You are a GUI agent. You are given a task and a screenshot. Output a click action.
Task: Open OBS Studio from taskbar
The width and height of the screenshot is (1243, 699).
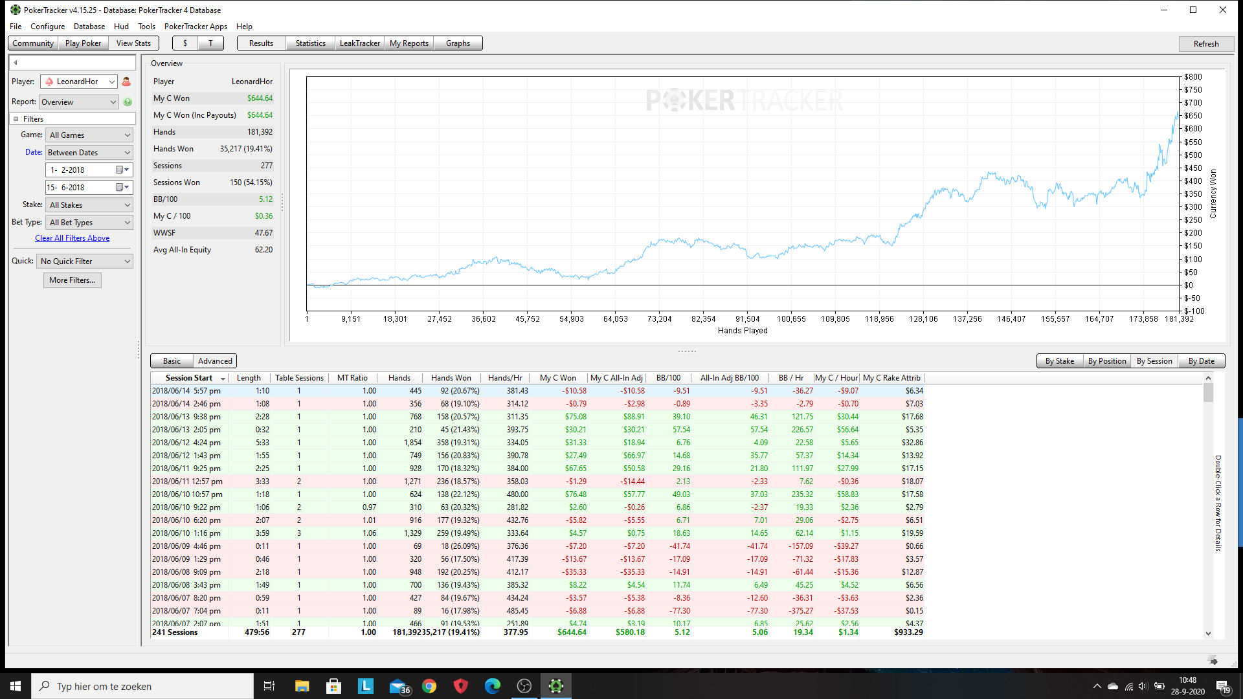[x=524, y=686]
